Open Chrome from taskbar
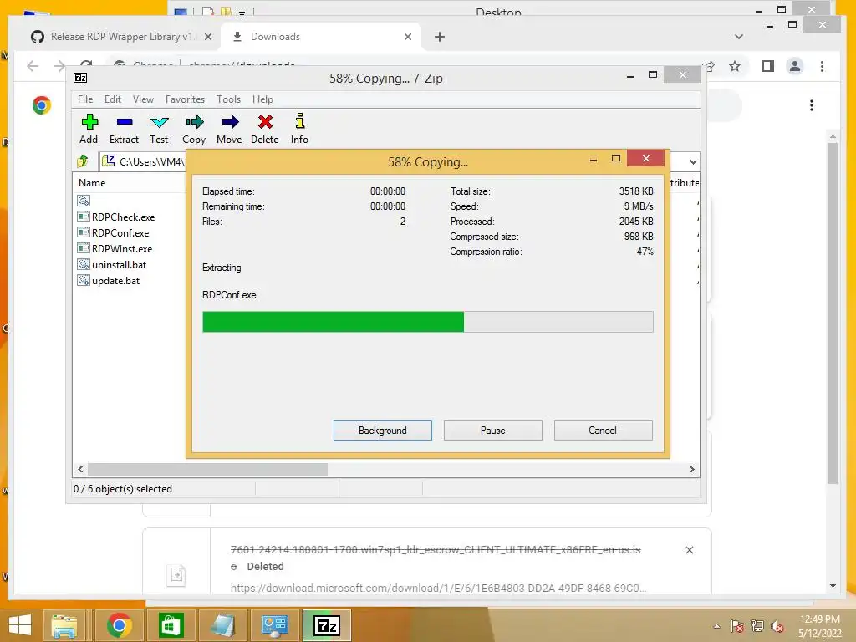This screenshot has height=642, width=856. [119, 625]
